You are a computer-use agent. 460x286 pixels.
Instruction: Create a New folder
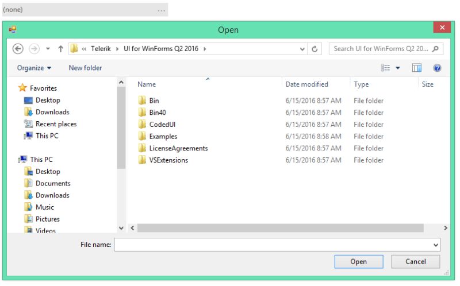tap(85, 68)
